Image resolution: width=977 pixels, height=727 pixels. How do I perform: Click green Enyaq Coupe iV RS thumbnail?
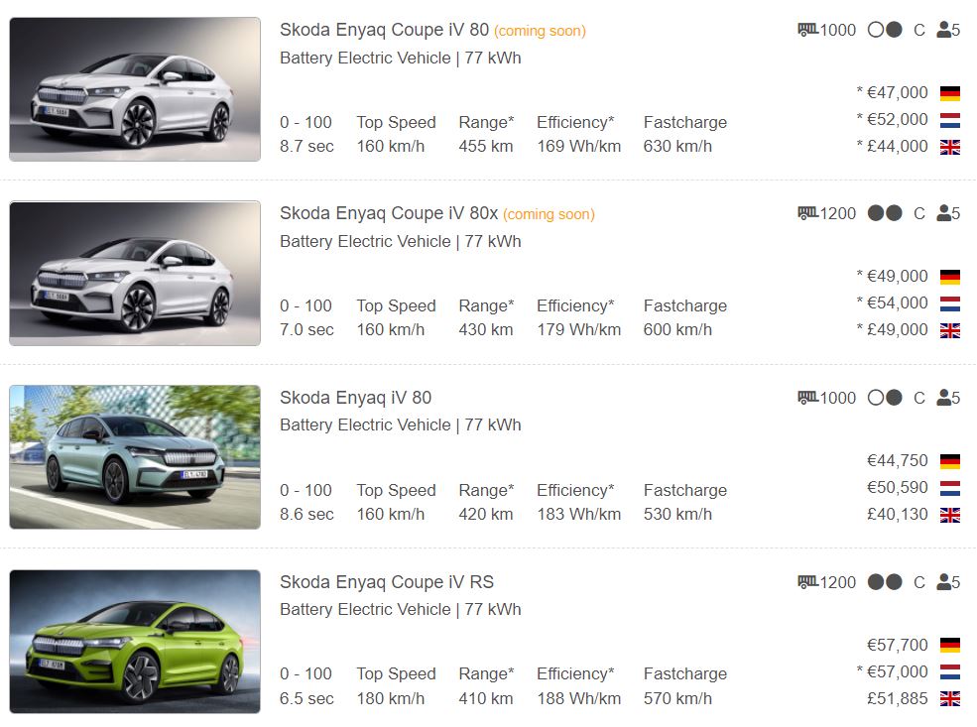coord(135,641)
